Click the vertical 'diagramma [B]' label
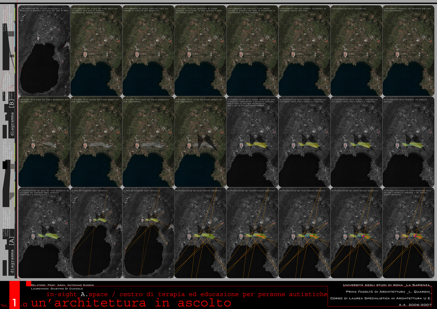This screenshot has width=437, height=309. tap(12, 118)
